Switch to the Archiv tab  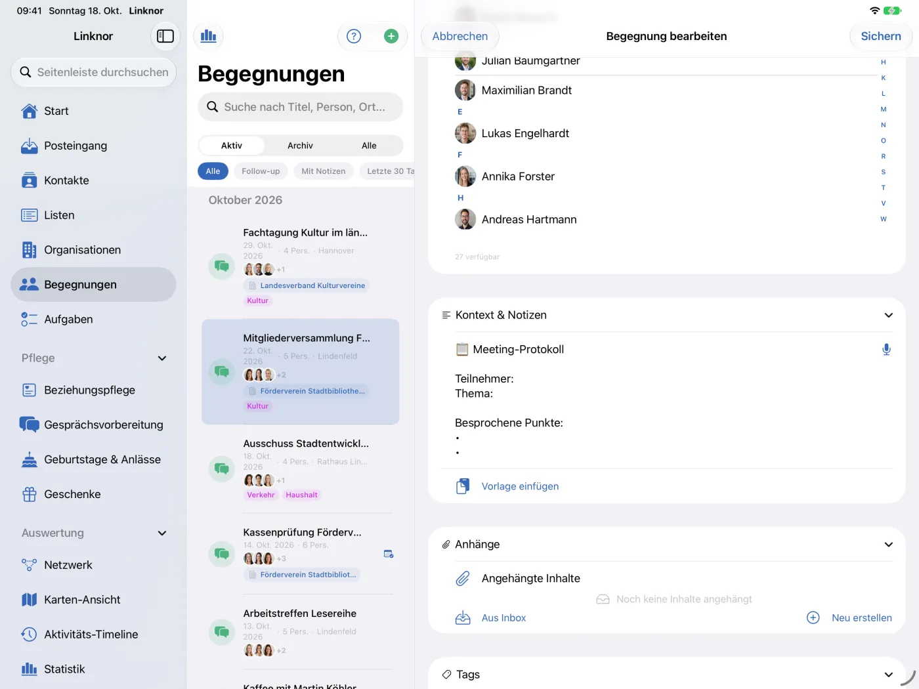tap(300, 146)
